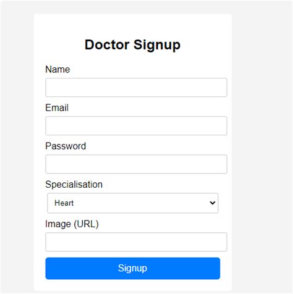Click the Password label text
The height and width of the screenshot is (294, 293).
[66, 146]
